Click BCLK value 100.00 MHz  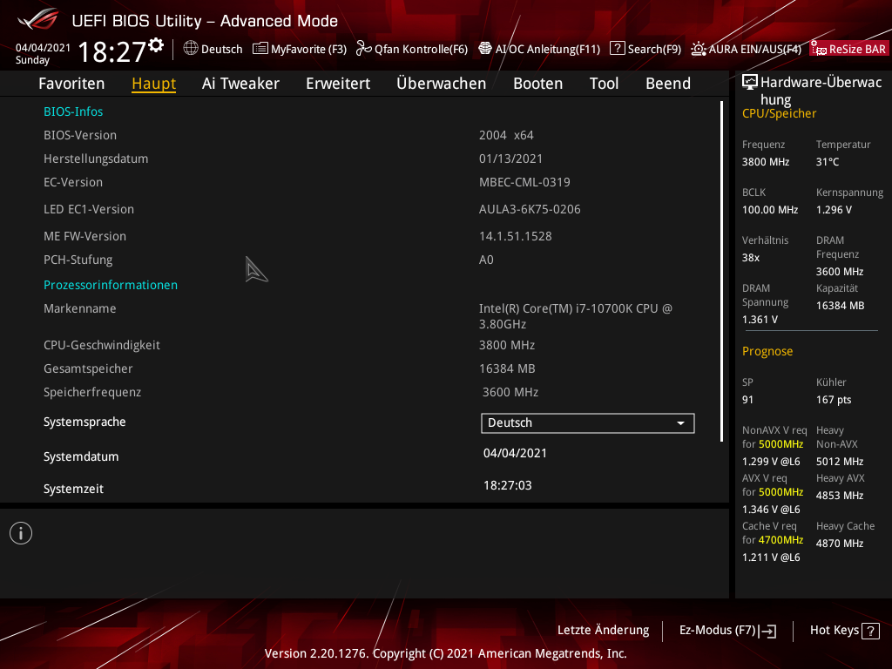click(x=770, y=210)
